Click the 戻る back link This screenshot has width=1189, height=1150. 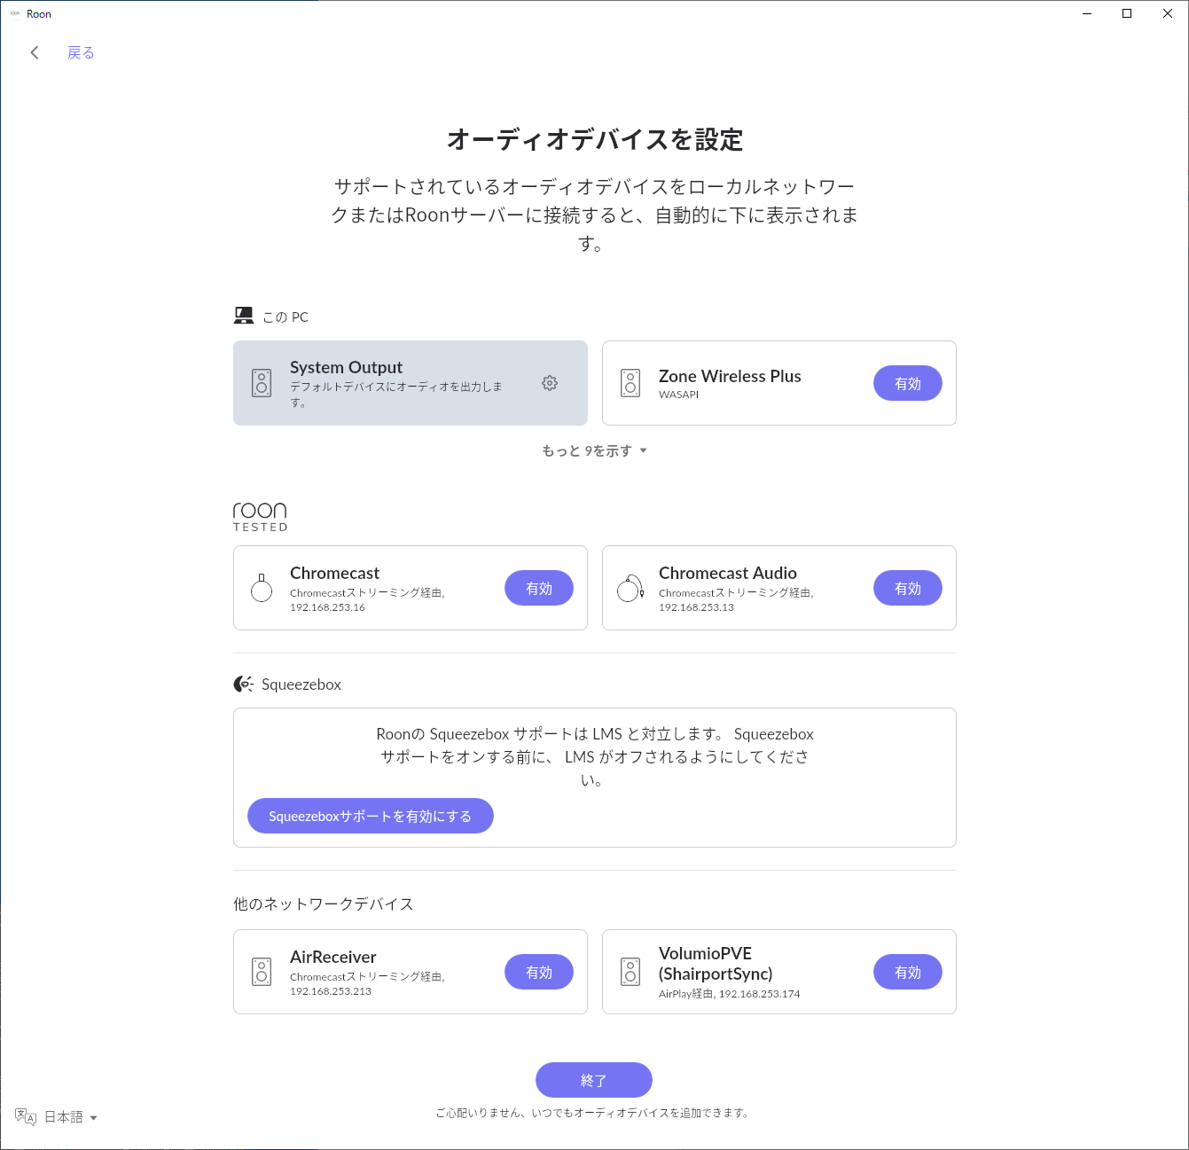pyautogui.click(x=81, y=52)
